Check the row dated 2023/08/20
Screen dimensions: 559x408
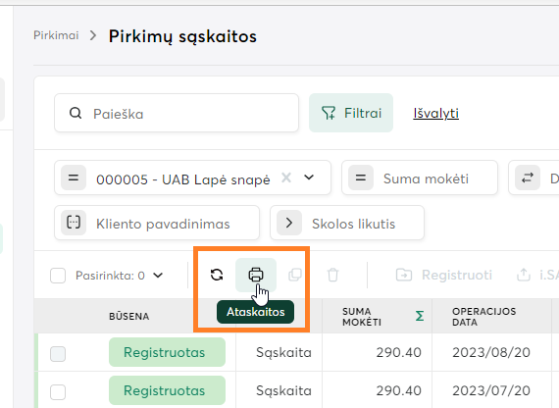[58, 354]
